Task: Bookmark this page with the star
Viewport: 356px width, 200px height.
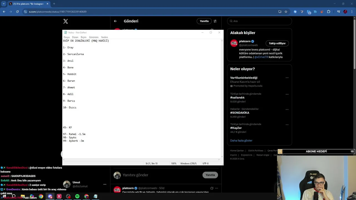Action: click(286, 12)
